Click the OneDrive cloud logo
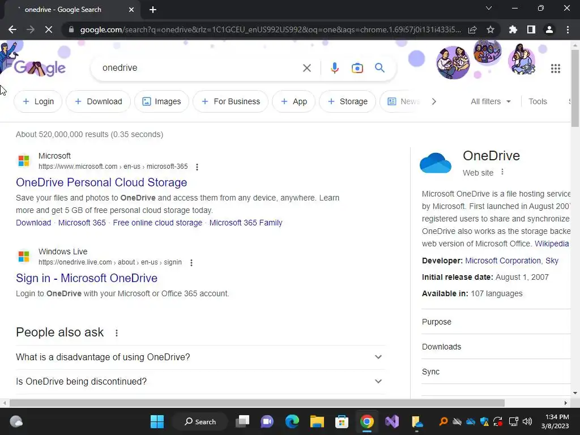The height and width of the screenshot is (435, 580). (436, 163)
